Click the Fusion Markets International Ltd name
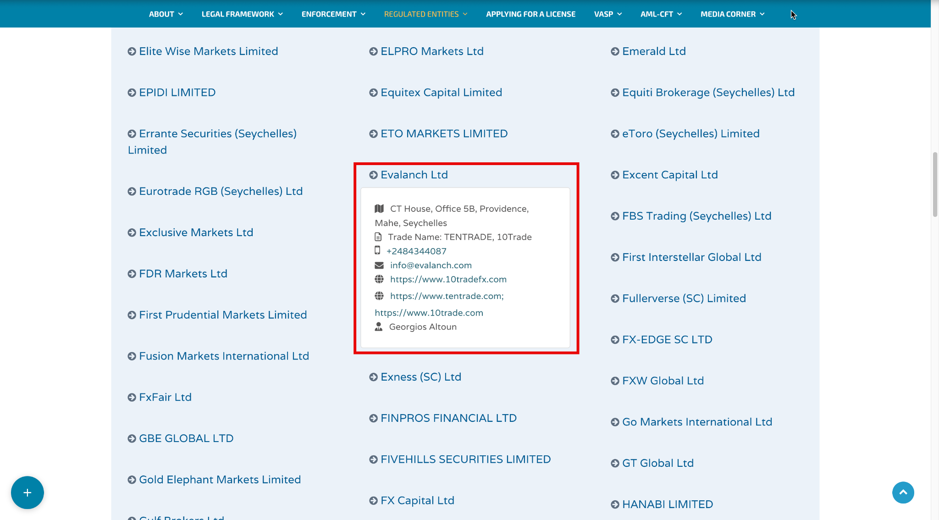The width and height of the screenshot is (939, 520). [224, 356]
